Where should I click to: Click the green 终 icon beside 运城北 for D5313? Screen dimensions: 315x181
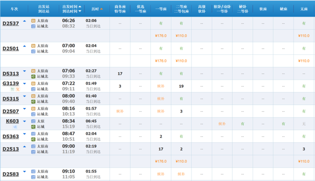[x=33, y=76]
